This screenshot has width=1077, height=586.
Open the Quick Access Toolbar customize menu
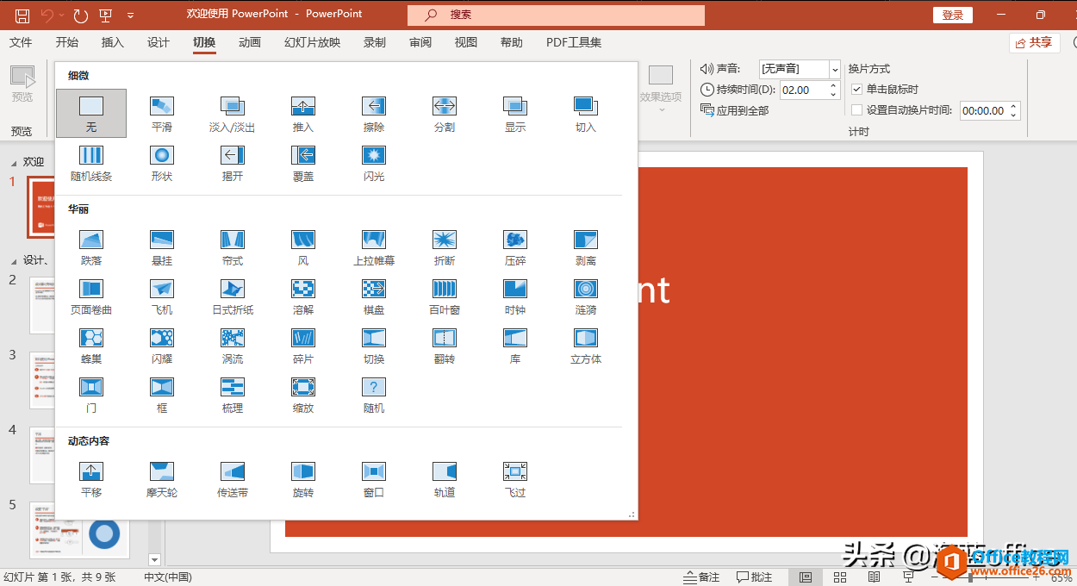click(x=131, y=14)
